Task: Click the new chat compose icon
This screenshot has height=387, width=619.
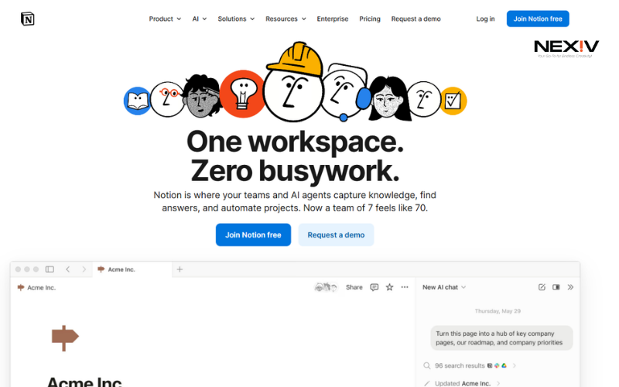Action: (x=542, y=287)
